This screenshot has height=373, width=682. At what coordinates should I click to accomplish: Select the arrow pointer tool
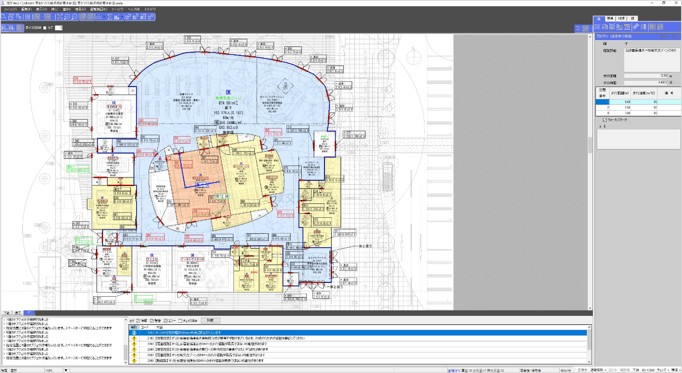(x=578, y=29)
